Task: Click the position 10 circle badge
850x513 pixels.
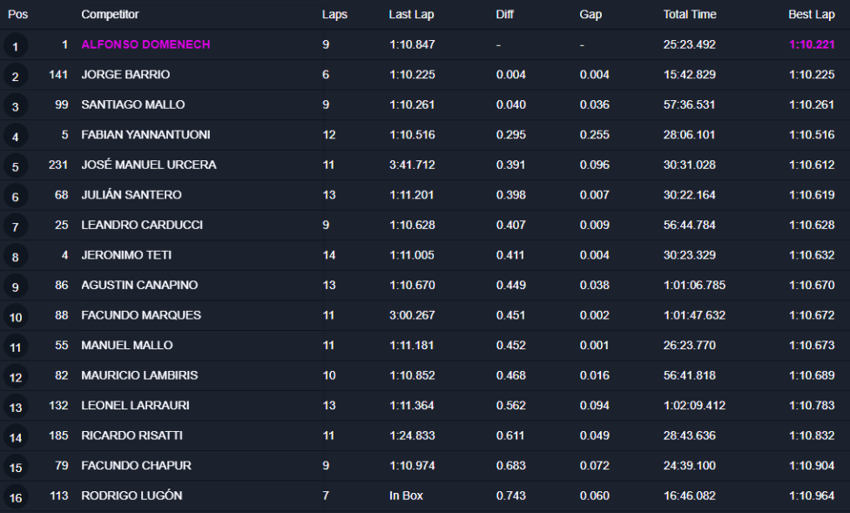Action: pyautogui.click(x=15, y=317)
